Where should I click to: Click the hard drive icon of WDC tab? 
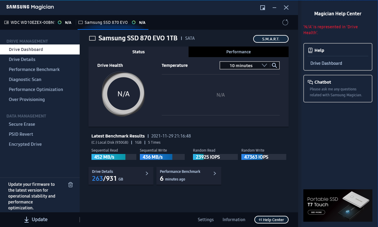pyautogui.click(x=6, y=22)
